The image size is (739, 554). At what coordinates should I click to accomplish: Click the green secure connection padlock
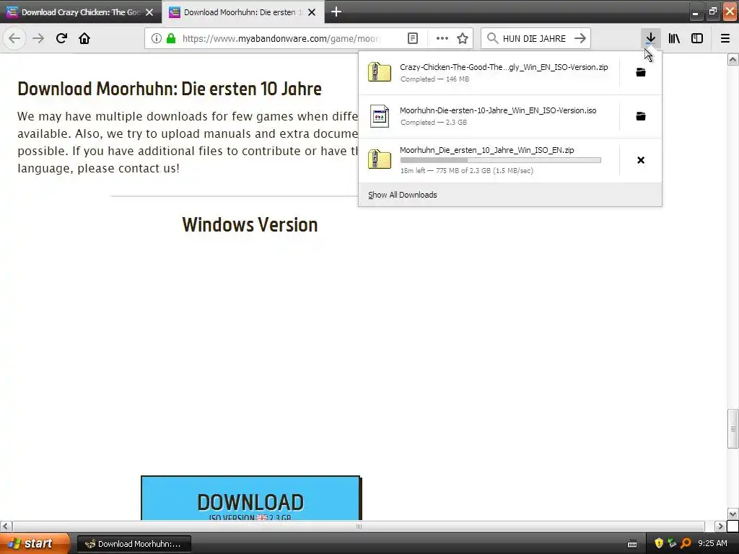171,38
